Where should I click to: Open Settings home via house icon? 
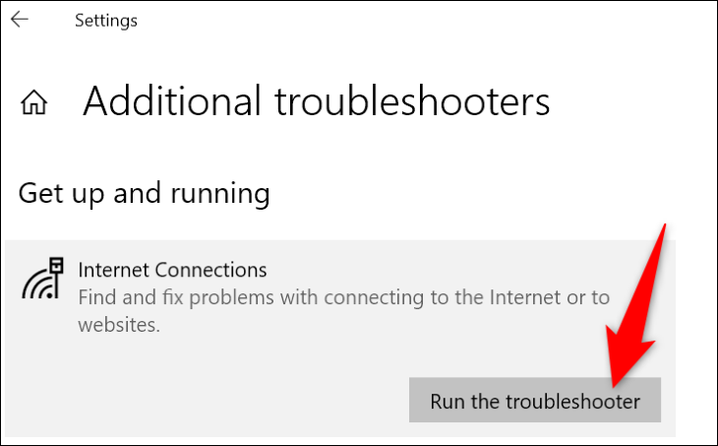click(x=33, y=101)
